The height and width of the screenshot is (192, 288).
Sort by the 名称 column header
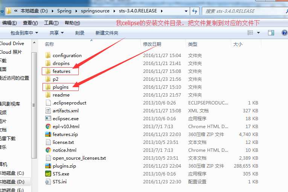coord(49,44)
